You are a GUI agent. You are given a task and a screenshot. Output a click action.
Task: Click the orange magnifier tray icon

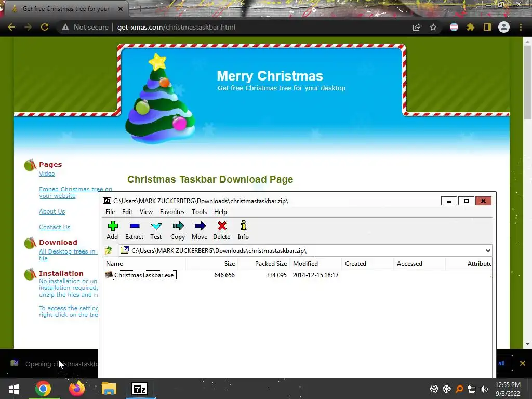click(459, 389)
